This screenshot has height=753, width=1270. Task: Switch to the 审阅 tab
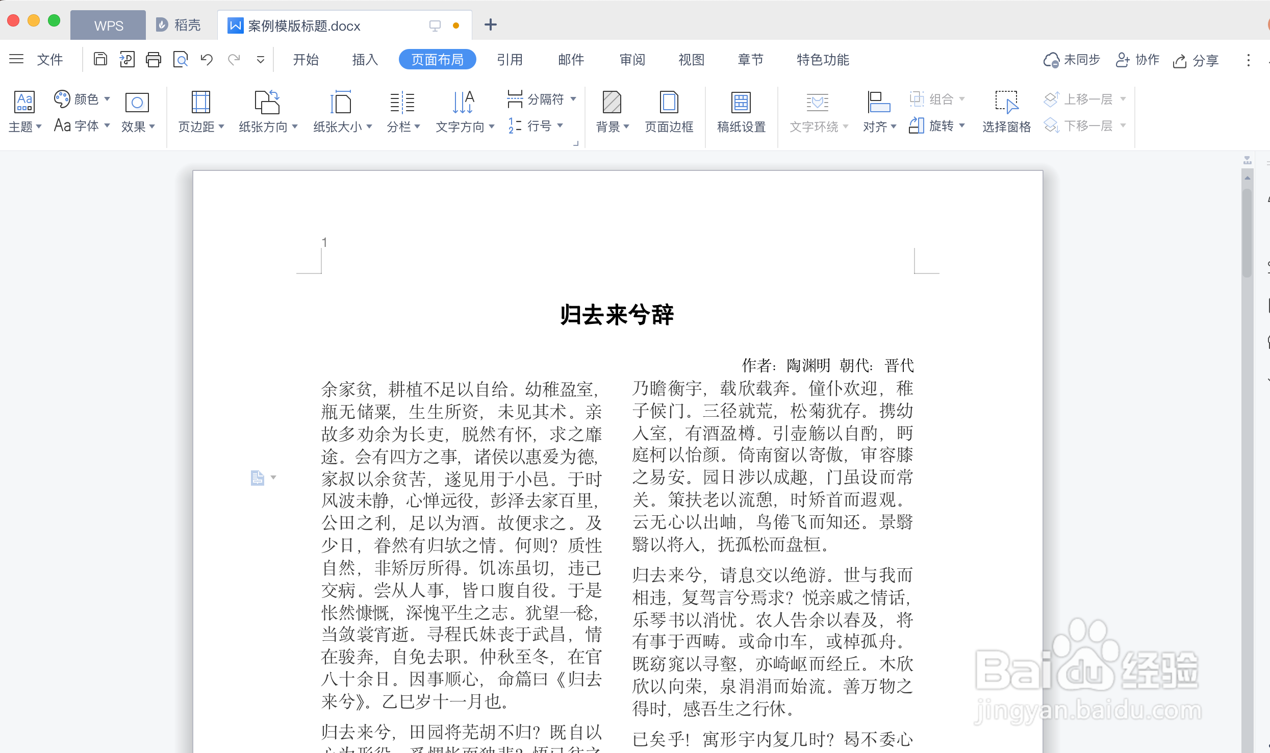[632, 60]
